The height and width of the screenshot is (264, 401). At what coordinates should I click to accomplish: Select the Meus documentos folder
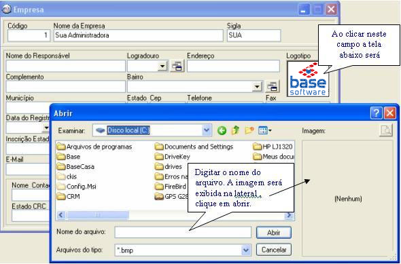[x=274, y=157]
